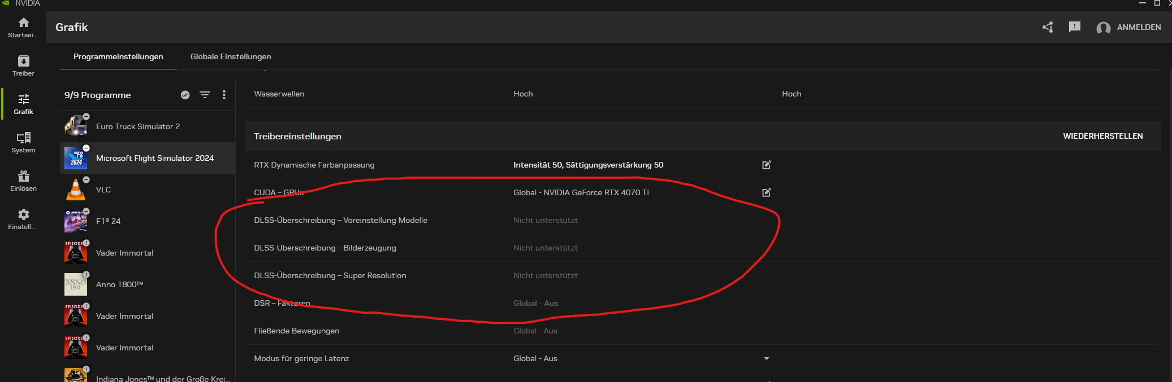Select Microsoft Flight Simulator 2024 entry
This screenshot has height=382, width=1172.
pos(148,158)
